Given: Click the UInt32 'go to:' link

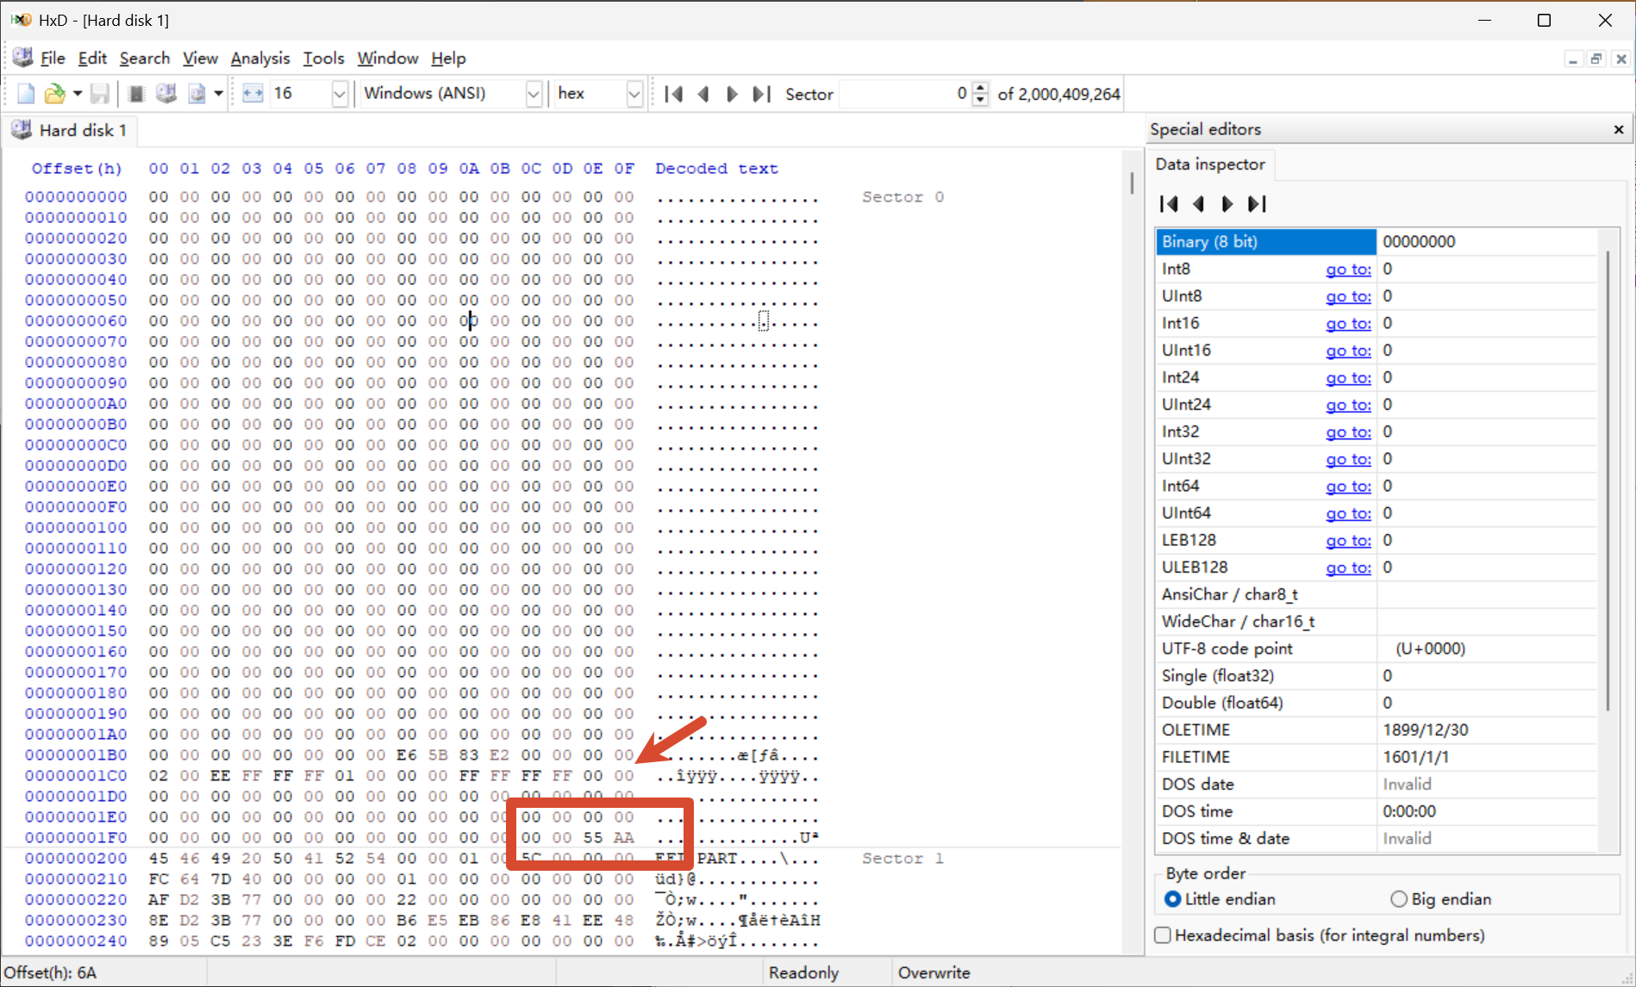Looking at the screenshot, I should click(1348, 459).
